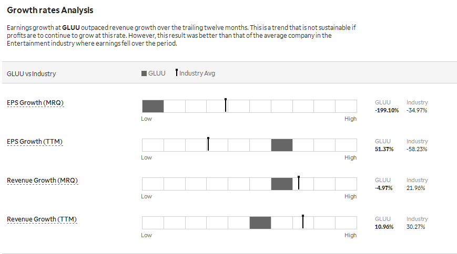This screenshot has height=254, width=457.
Task: Click the GLUU vs Industry header label
Action: [x=32, y=73]
